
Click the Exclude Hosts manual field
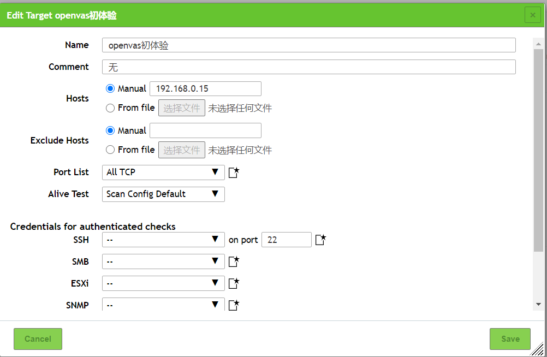click(x=205, y=130)
